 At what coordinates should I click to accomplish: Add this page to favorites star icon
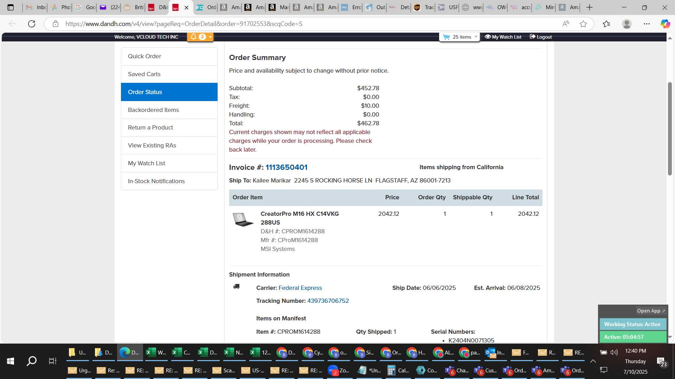(x=583, y=24)
